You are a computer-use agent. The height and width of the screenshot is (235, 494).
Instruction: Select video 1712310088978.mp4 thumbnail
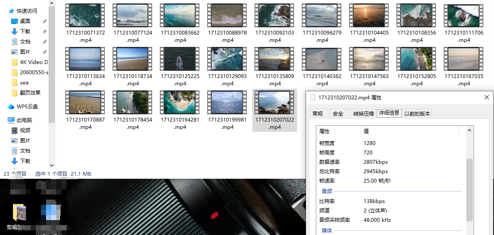227,15
